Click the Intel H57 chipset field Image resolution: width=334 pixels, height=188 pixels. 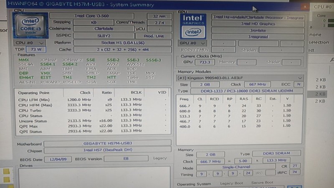(107, 150)
